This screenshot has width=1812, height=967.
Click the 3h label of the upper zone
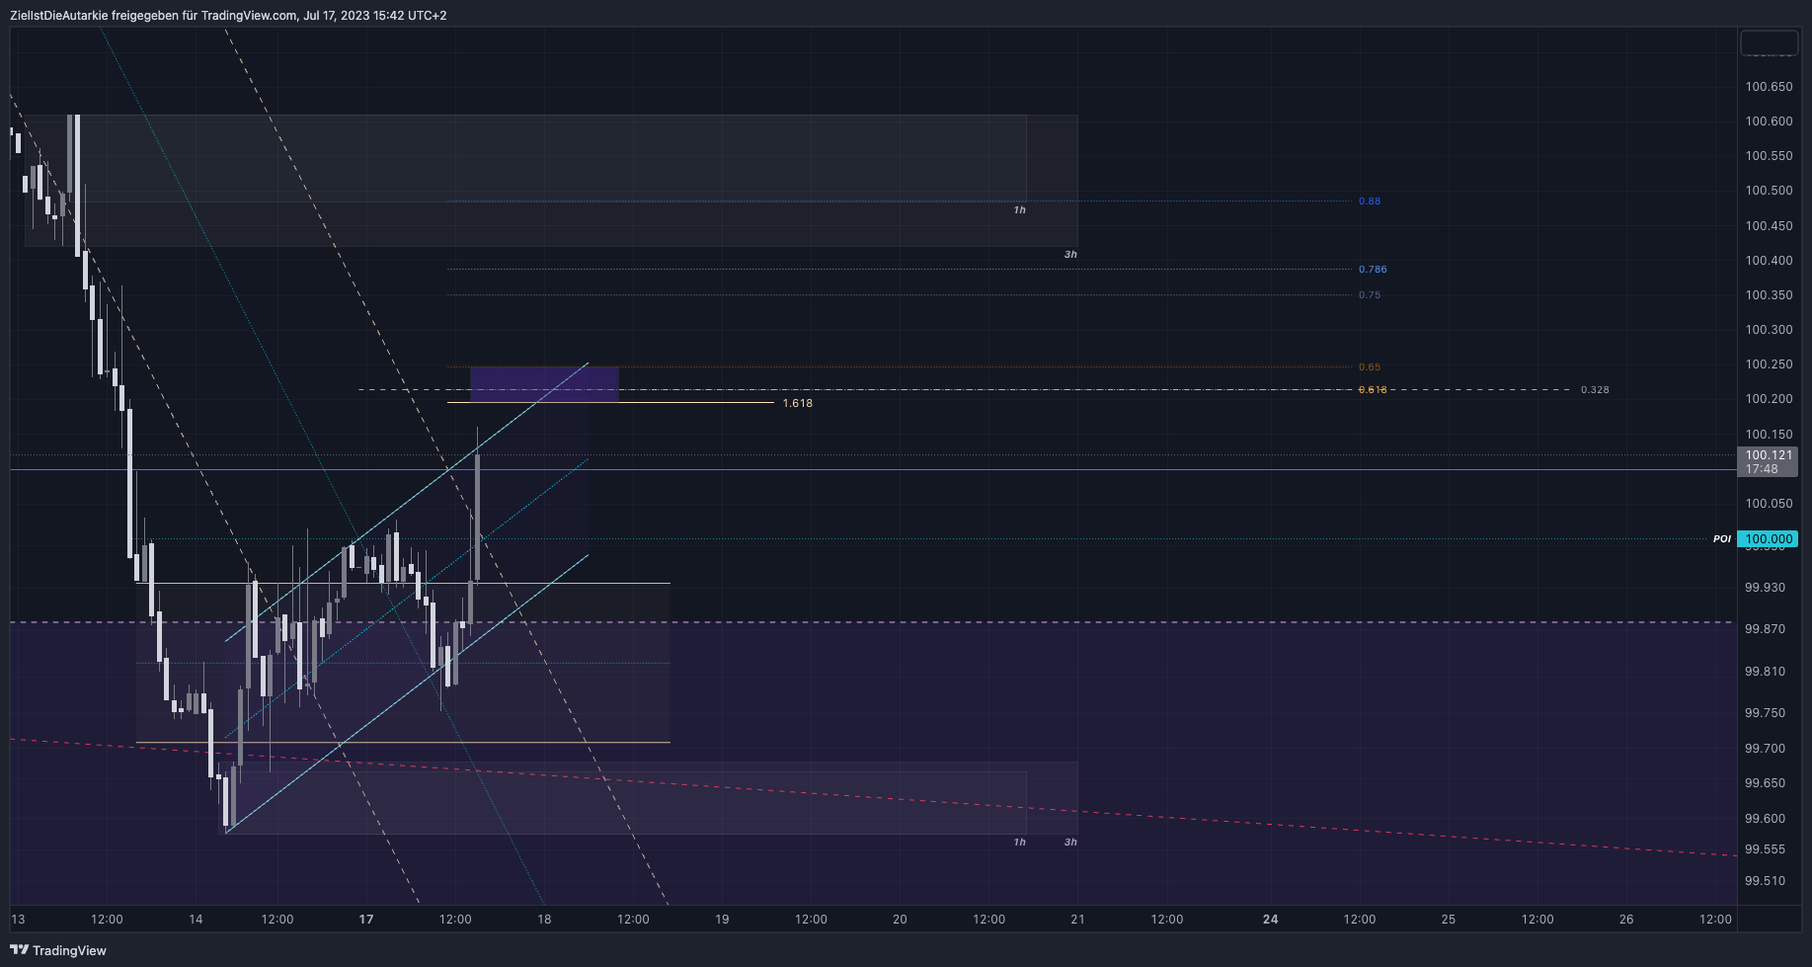click(1070, 255)
